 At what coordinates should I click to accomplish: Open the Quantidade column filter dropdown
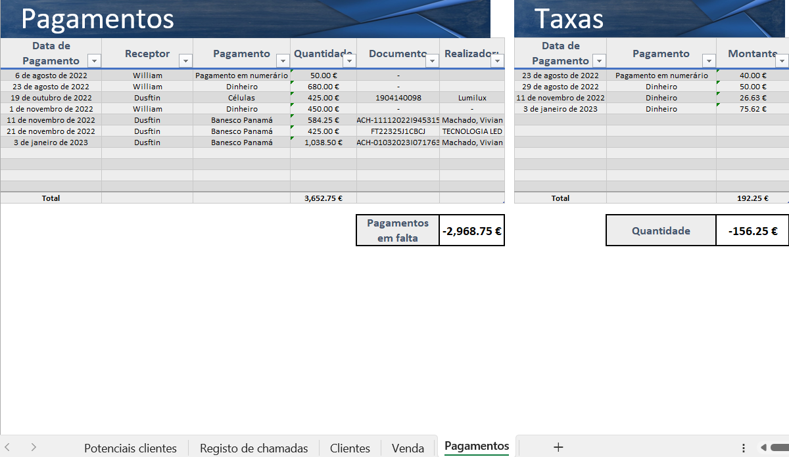tap(348, 60)
